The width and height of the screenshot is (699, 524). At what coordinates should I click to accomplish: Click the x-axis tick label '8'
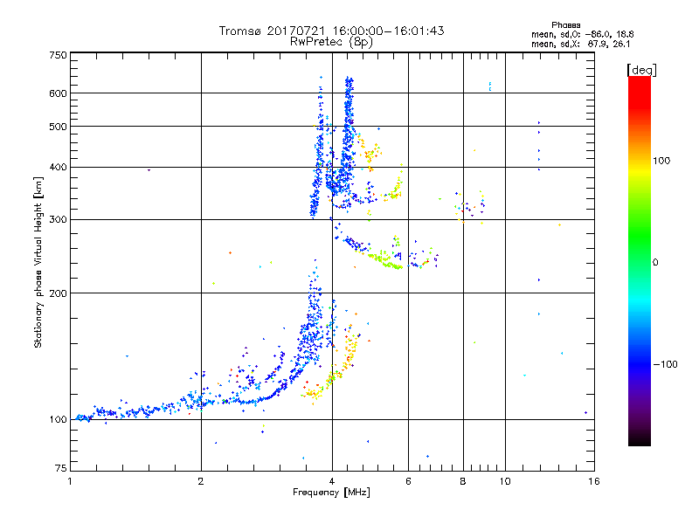tap(463, 481)
